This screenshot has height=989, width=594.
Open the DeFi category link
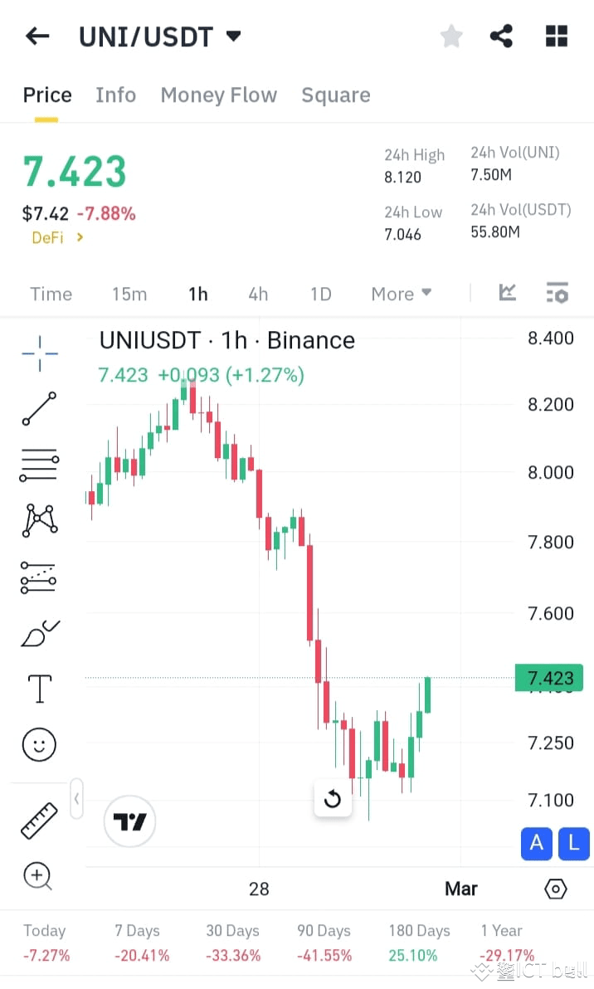click(48, 237)
